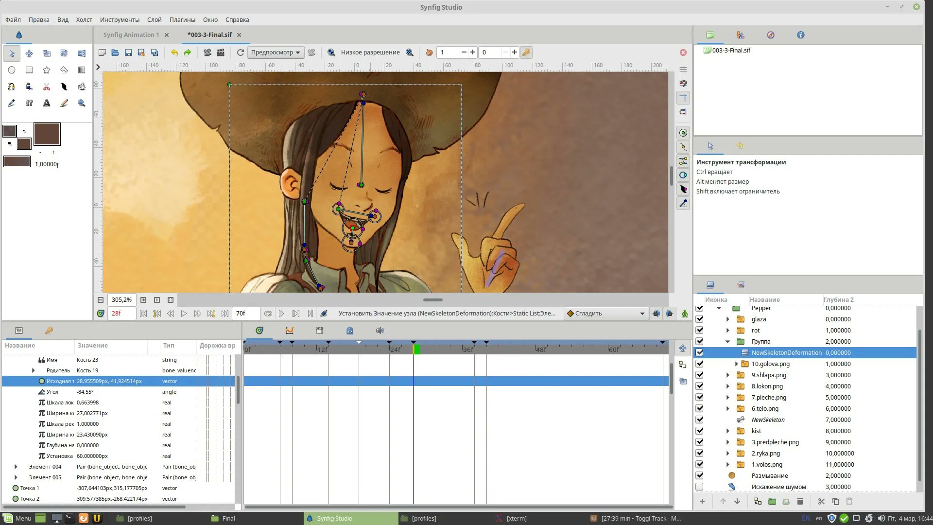Select the Eyedropper tool

[x=12, y=103]
